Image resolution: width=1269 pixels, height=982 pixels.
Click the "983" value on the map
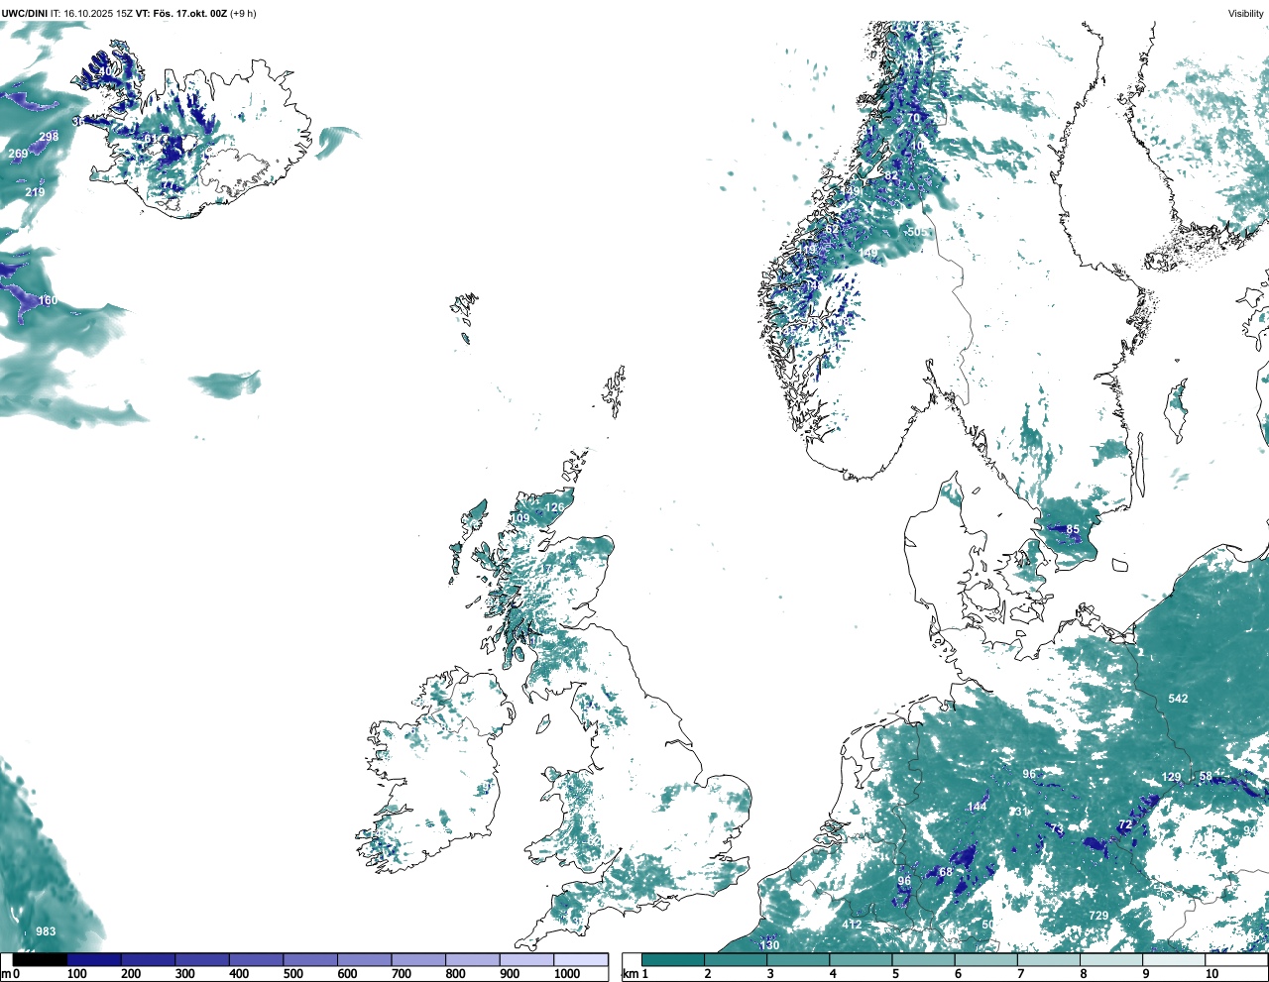pyautogui.click(x=46, y=931)
